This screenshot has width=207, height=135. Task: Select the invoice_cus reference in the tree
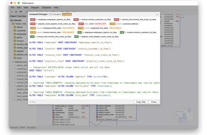(22, 76)
